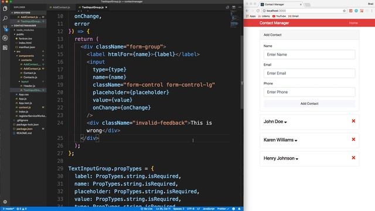The height and width of the screenshot is (211, 375).
Task: Switch to the AddContact.js editor tab
Action: coord(61,8)
